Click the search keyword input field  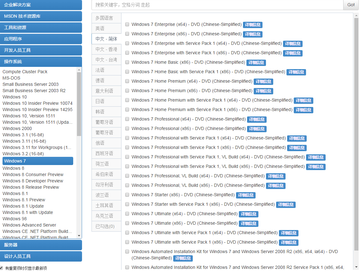[x=217, y=5]
